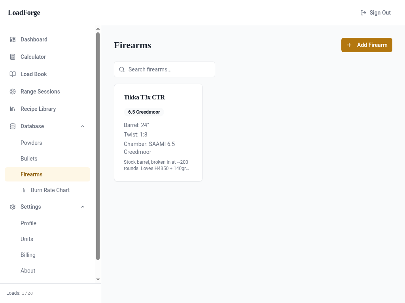405x303 pixels.
Task: Click the Calculator icon in sidebar
Action: coord(13,57)
